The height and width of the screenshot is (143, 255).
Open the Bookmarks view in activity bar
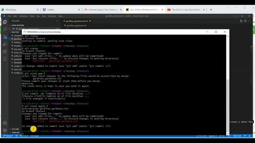[5, 59]
